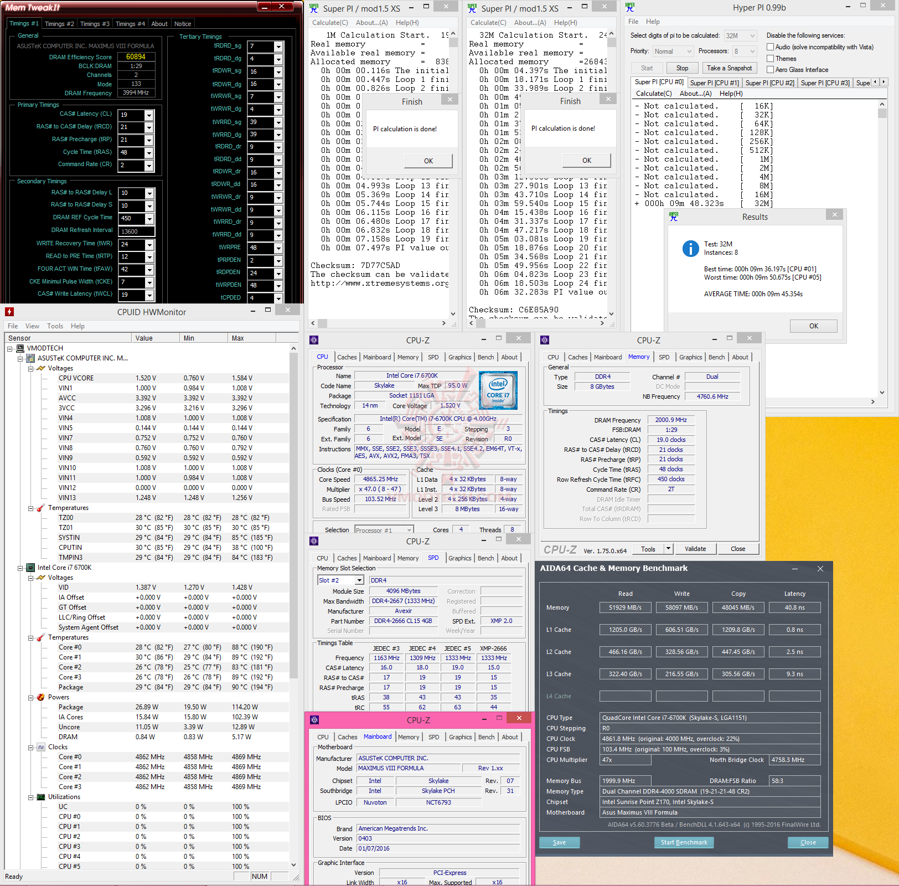
Task: Click the 1M Super PI horizontal scrollbar
Action: [x=379, y=323]
